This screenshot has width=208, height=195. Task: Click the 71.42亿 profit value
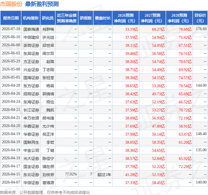tap(185, 37)
